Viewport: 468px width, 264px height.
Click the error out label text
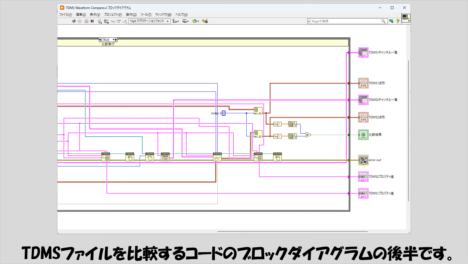click(x=375, y=160)
